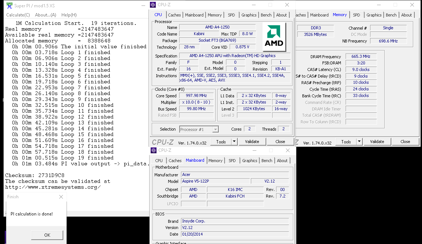The height and width of the screenshot is (244, 422).
Task: Click the Checksum: 2731D9C8 line in Super PI
Action: [x=35, y=175]
